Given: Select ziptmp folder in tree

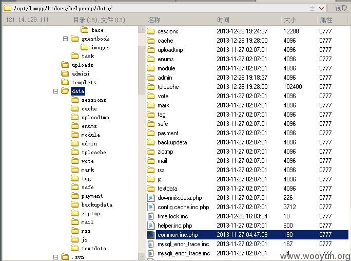Looking at the screenshot, I should (91, 214).
